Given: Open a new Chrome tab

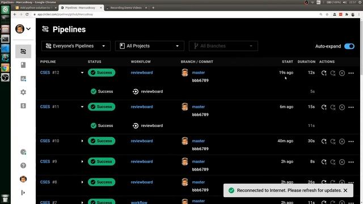Looking at the screenshot, I should 153,7.
